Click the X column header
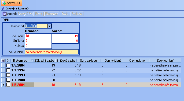 (x=8, y=61)
